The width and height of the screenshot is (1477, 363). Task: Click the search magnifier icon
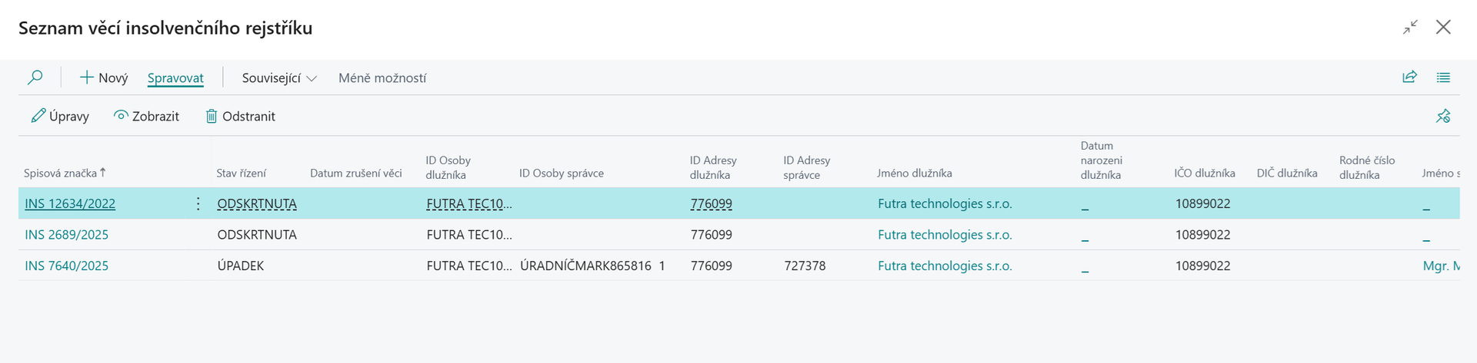[x=35, y=78]
